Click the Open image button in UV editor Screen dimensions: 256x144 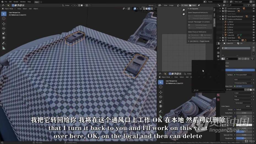[193, 6]
